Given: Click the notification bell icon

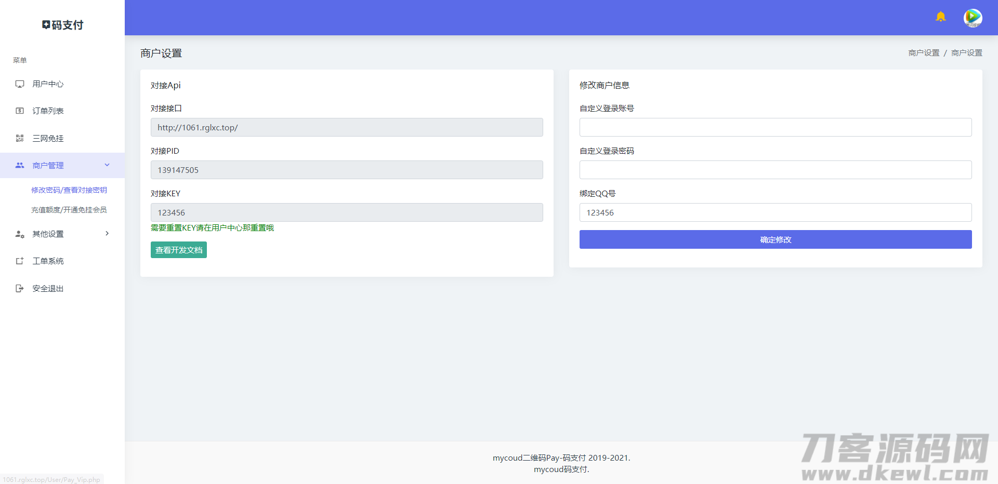Looking at the screenshot, I should coord(940,17).
